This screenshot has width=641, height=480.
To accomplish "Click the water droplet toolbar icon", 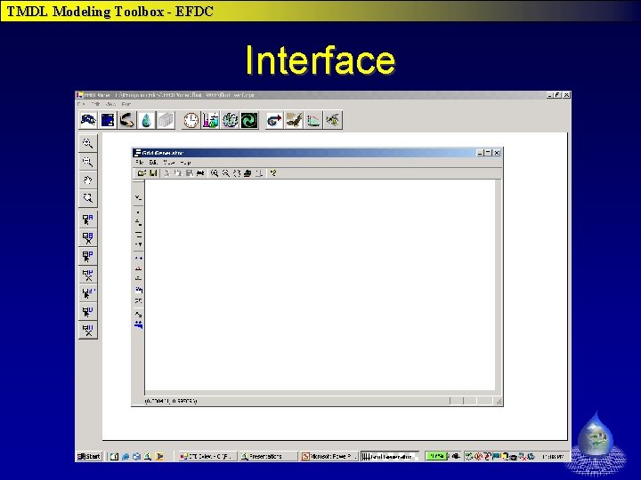I will click(146, 120).
